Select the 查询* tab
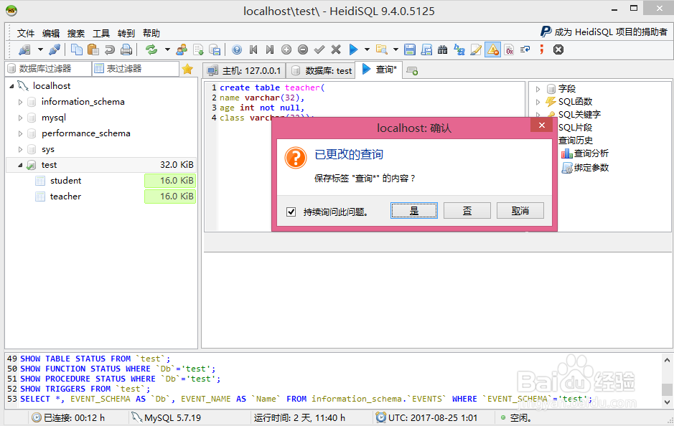Viewport: 674px width, 426px height. click(379, 70)
